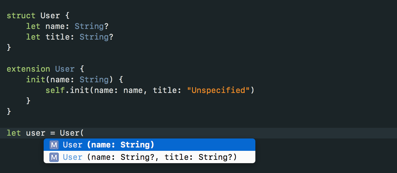The width and height of the screenshot is (397, 173).
Task: Click the String parameter type in init
Action: 94,79
